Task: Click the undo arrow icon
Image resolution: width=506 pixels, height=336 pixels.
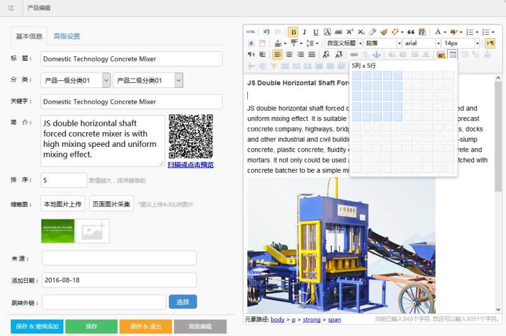Action: coord(266,32)
